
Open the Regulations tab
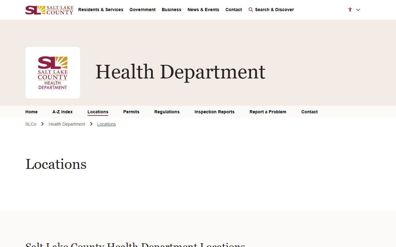point(167,112)
